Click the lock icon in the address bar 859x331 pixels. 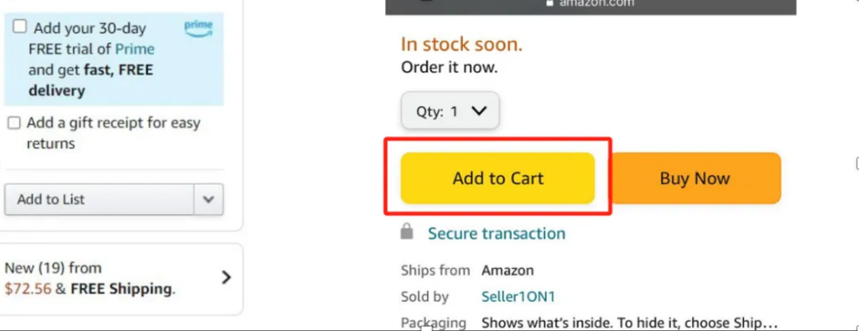coord(550,2)
